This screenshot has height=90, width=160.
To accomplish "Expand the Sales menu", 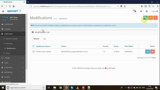I will [13, 63].
